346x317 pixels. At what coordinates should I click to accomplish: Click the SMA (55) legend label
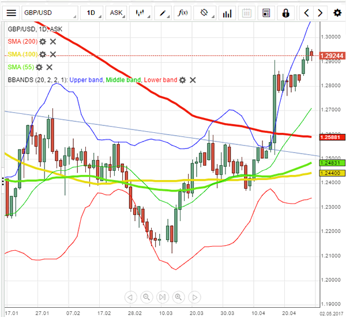coord(21,67)
